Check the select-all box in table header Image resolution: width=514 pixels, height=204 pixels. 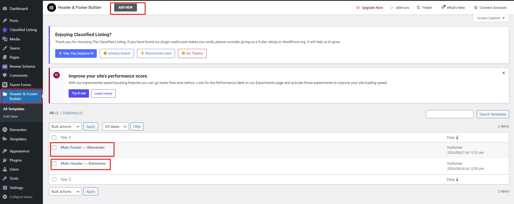click(x=54, y=137)
